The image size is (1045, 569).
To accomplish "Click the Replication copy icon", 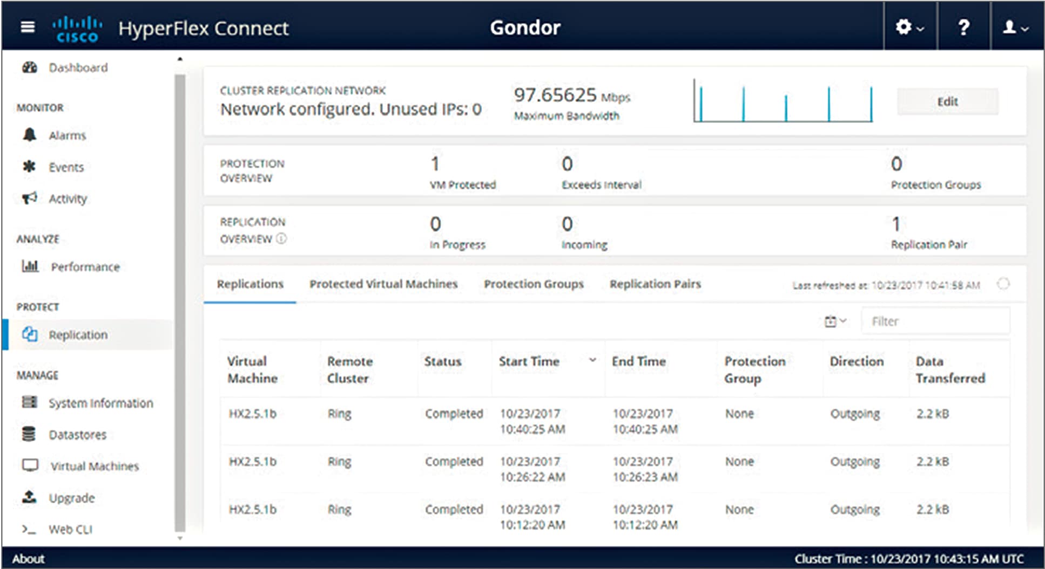I will (x=30, y=334).
